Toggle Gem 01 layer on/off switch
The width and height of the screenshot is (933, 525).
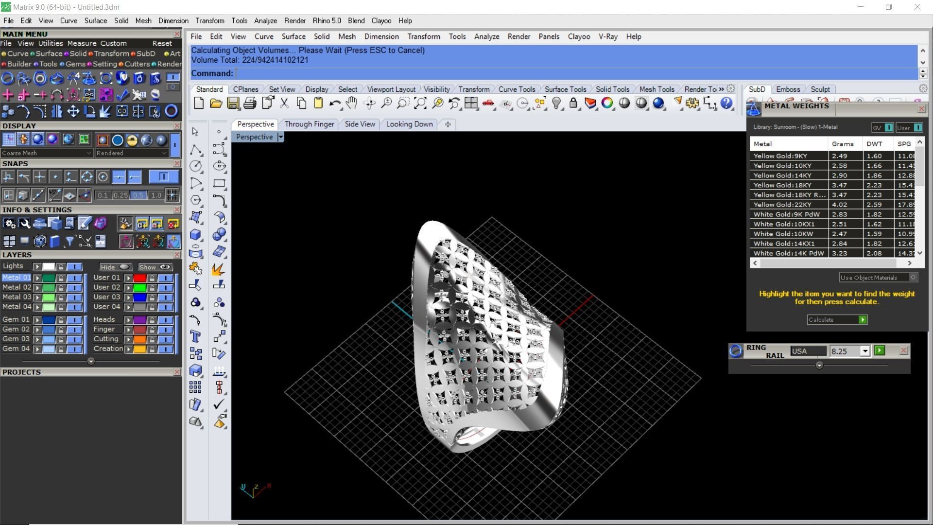[x=74, y=320]
